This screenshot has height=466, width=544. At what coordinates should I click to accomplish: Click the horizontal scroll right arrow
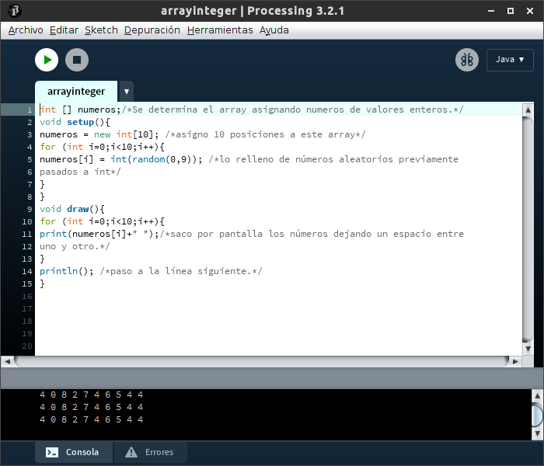pos(515,361)
